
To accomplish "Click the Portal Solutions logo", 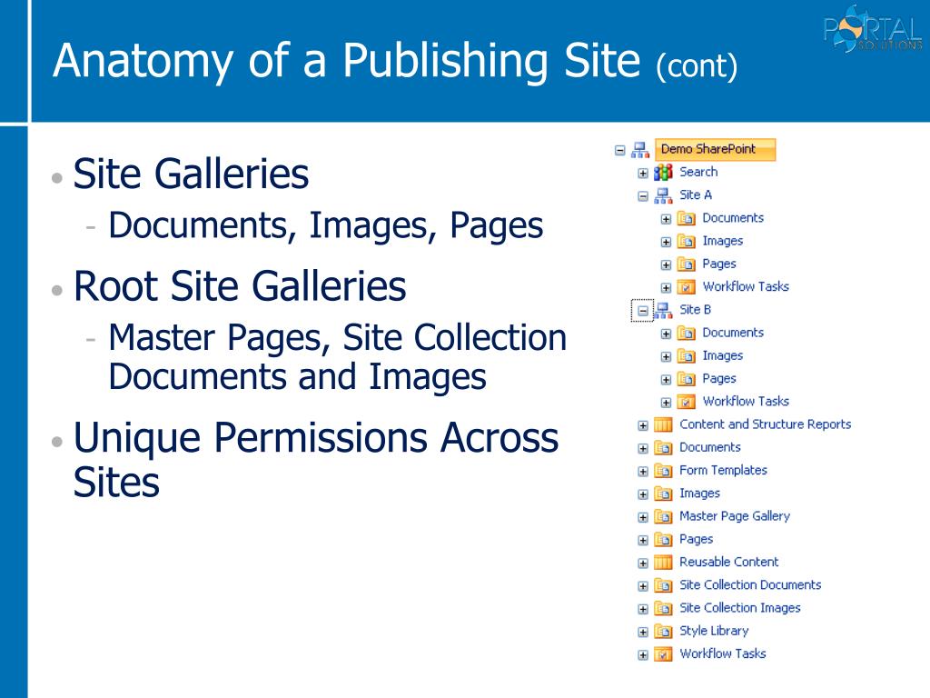I will point(873,29).
